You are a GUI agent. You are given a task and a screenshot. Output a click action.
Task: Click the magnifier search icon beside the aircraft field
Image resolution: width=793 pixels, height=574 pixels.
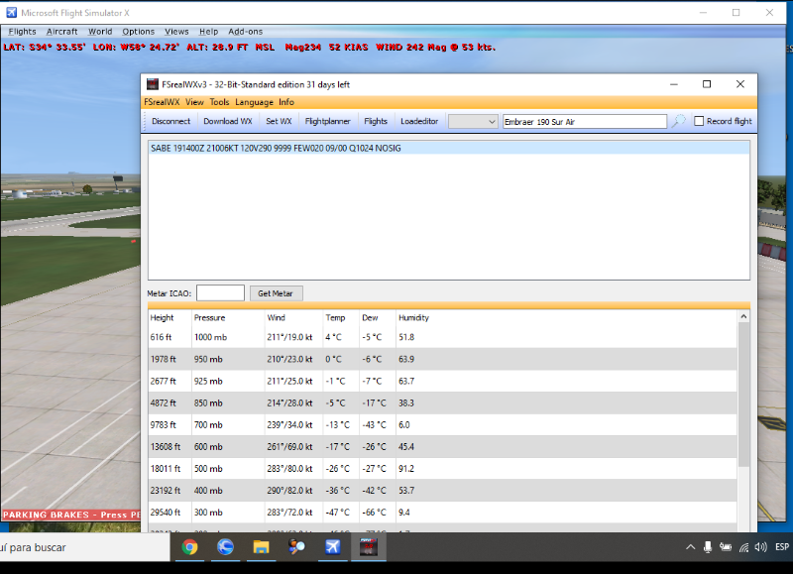click(x=678, y=121)
